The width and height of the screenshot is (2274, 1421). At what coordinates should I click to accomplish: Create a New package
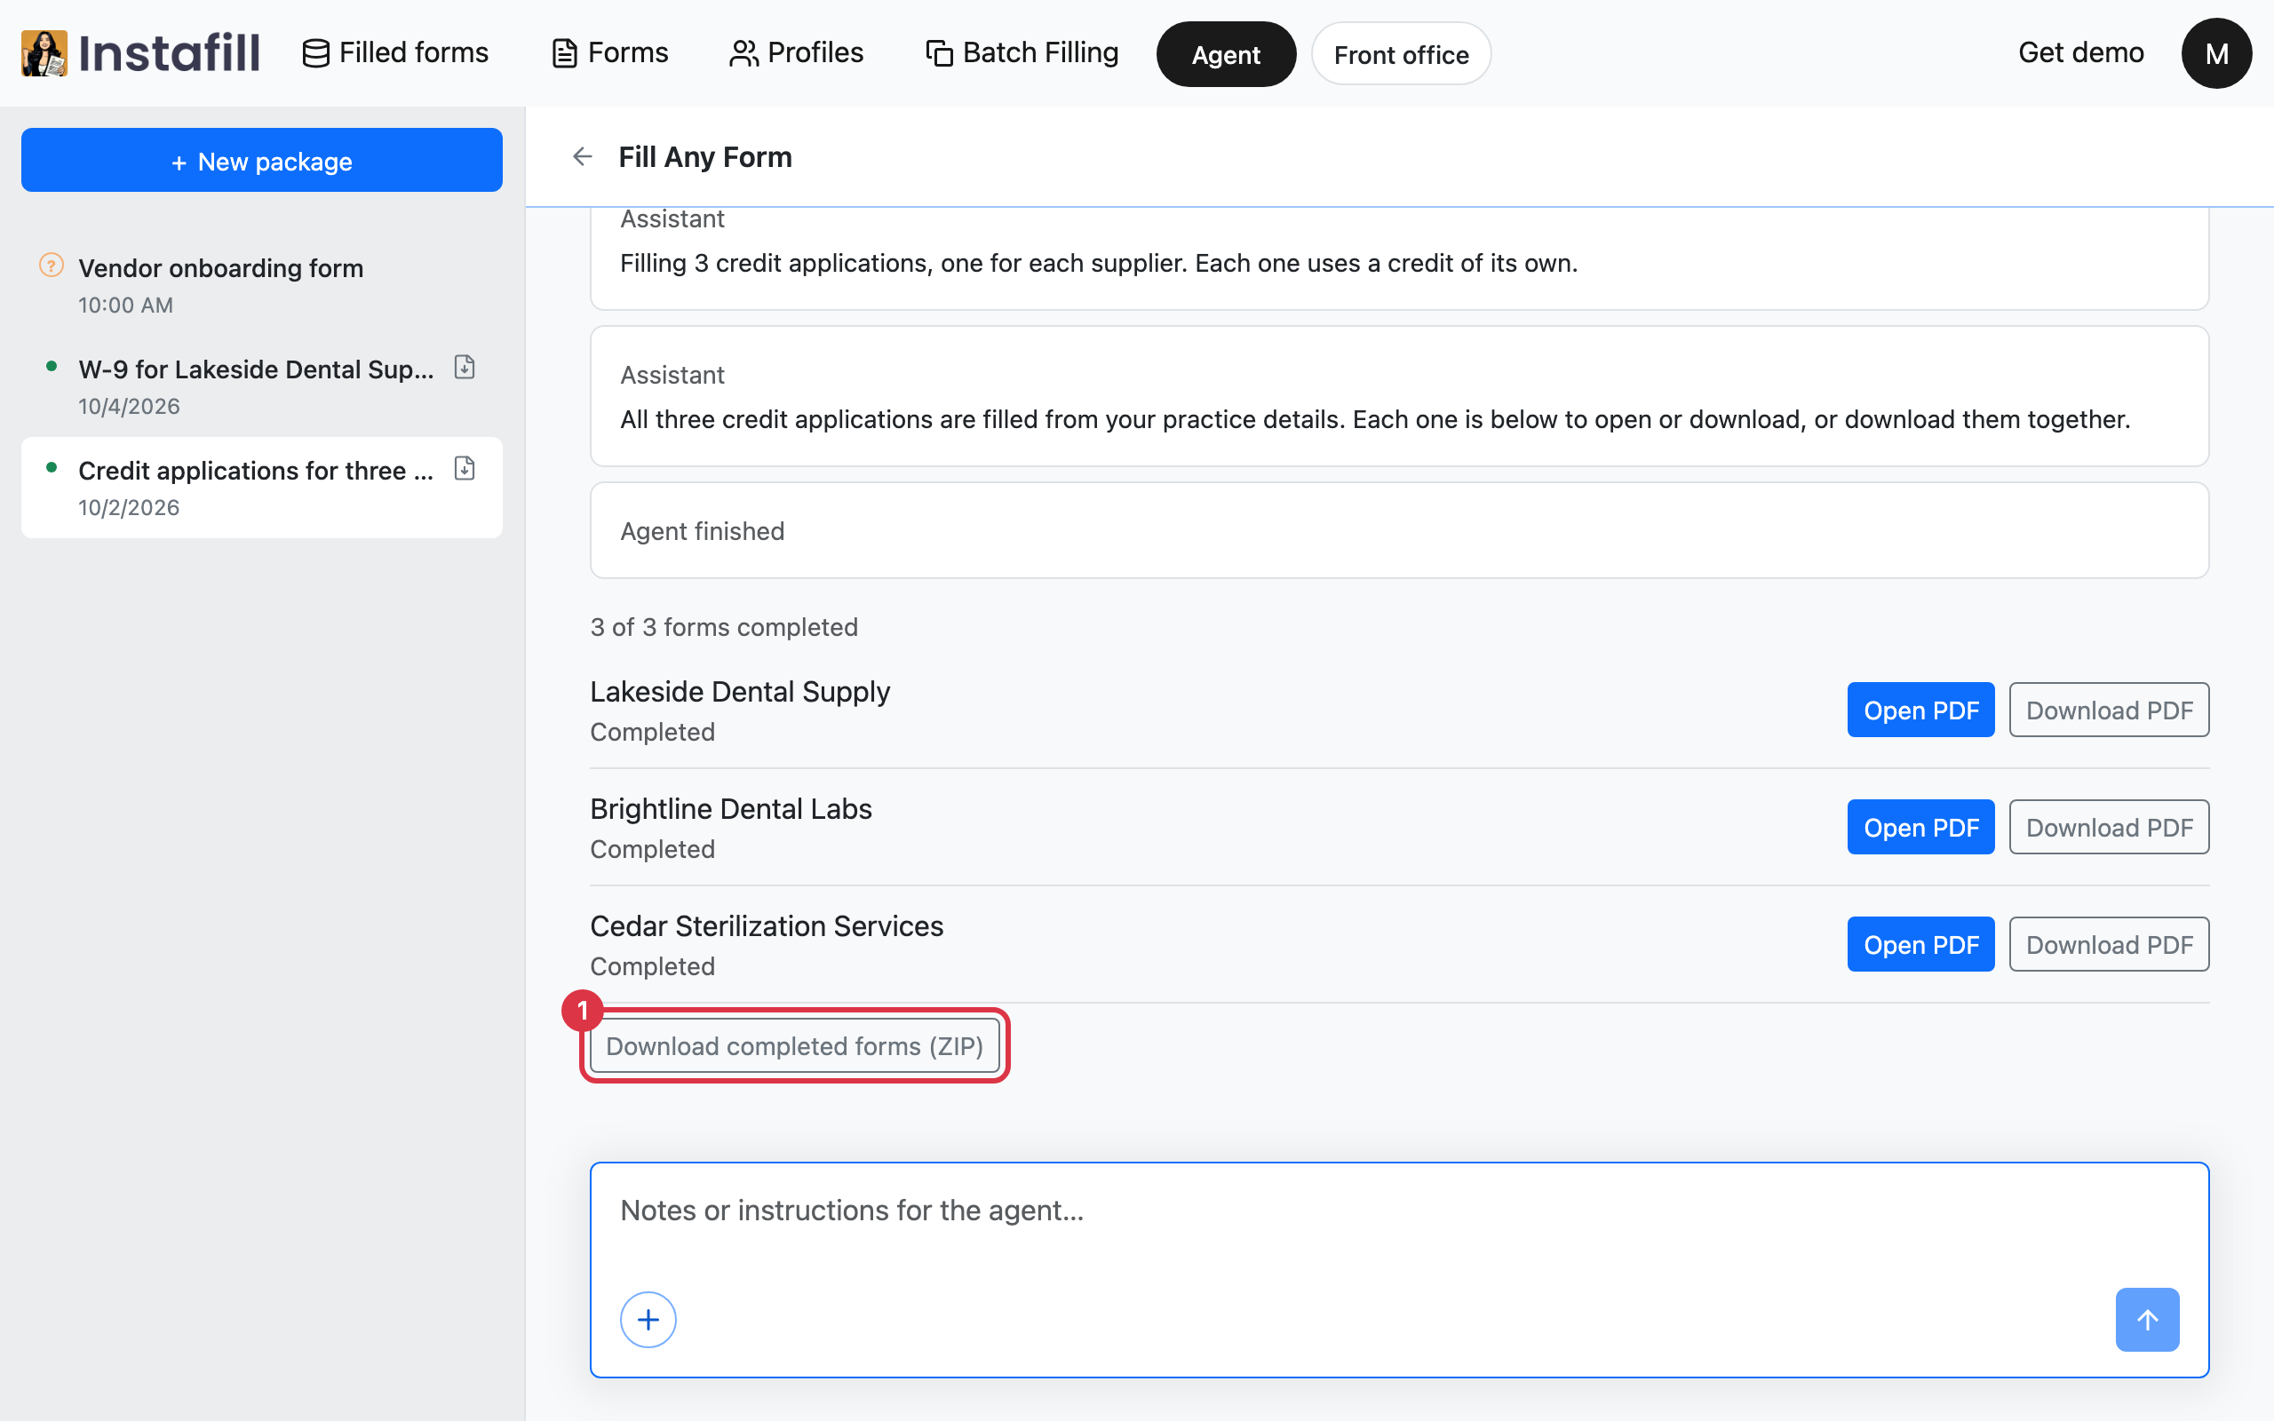(x=262, y=161)
